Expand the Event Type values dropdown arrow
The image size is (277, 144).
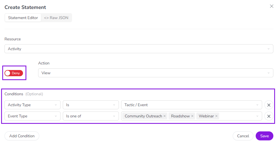point(257,116)
